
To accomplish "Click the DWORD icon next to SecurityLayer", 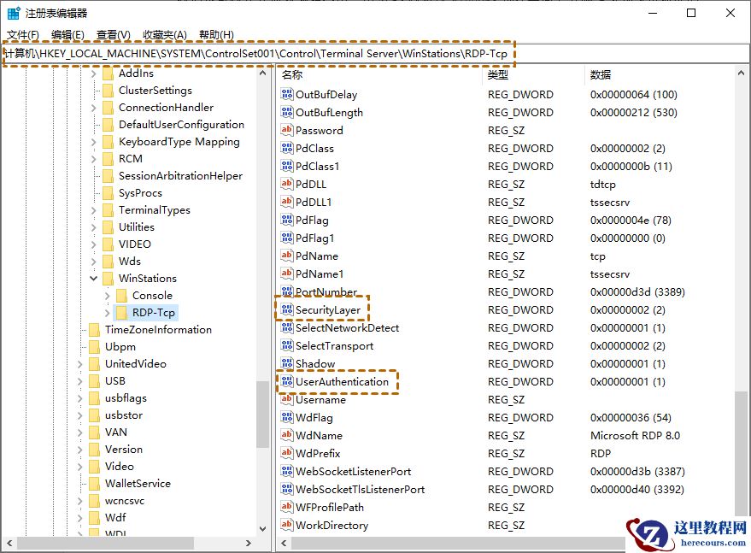I will (289, 309).
